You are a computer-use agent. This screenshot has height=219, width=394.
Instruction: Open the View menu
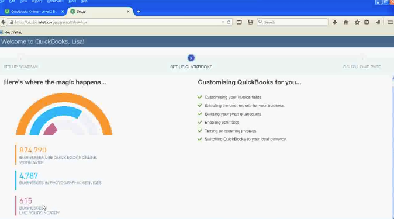[23, 1]
